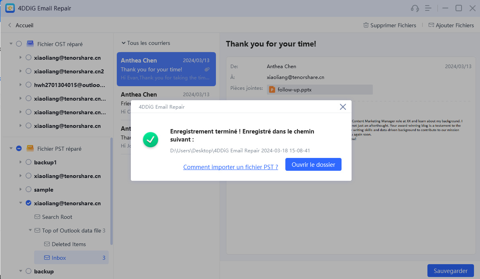Collapse the Fichier OST réparé tree

(x=11, y=44)
